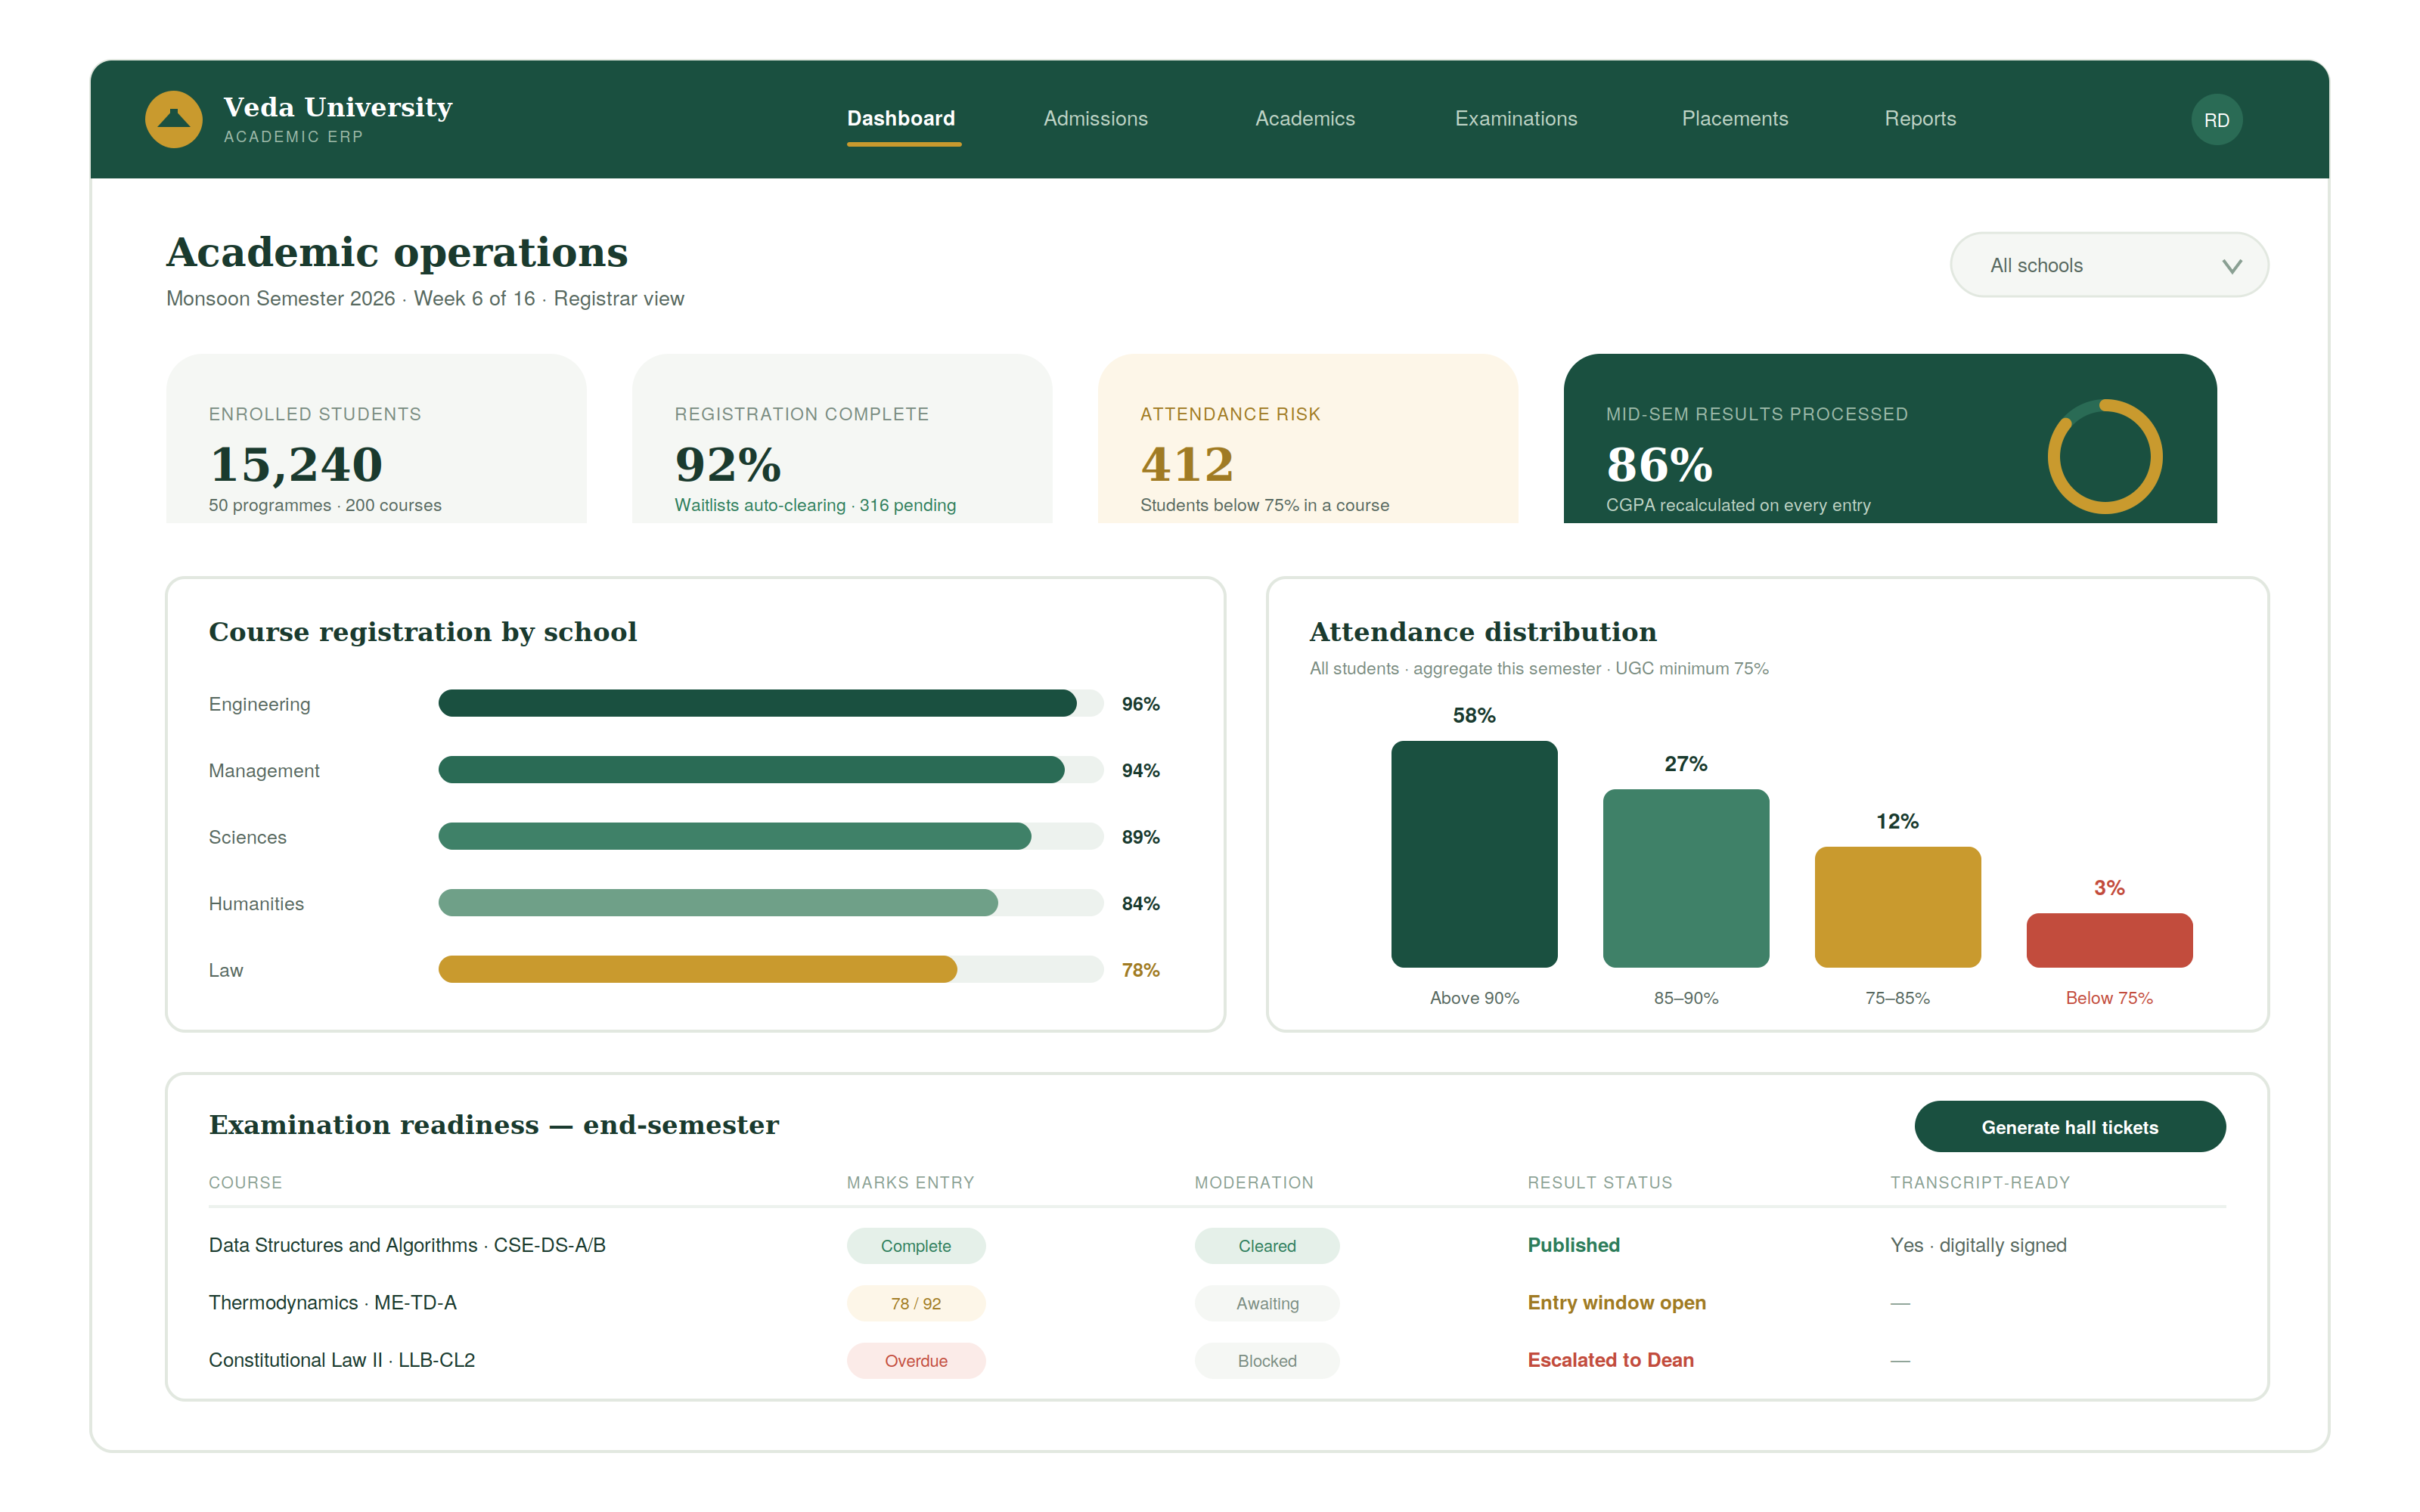Click the Escalated to Dean status
This screenshot has height=1512, width=2420.
click(x=1610, y=1360)
